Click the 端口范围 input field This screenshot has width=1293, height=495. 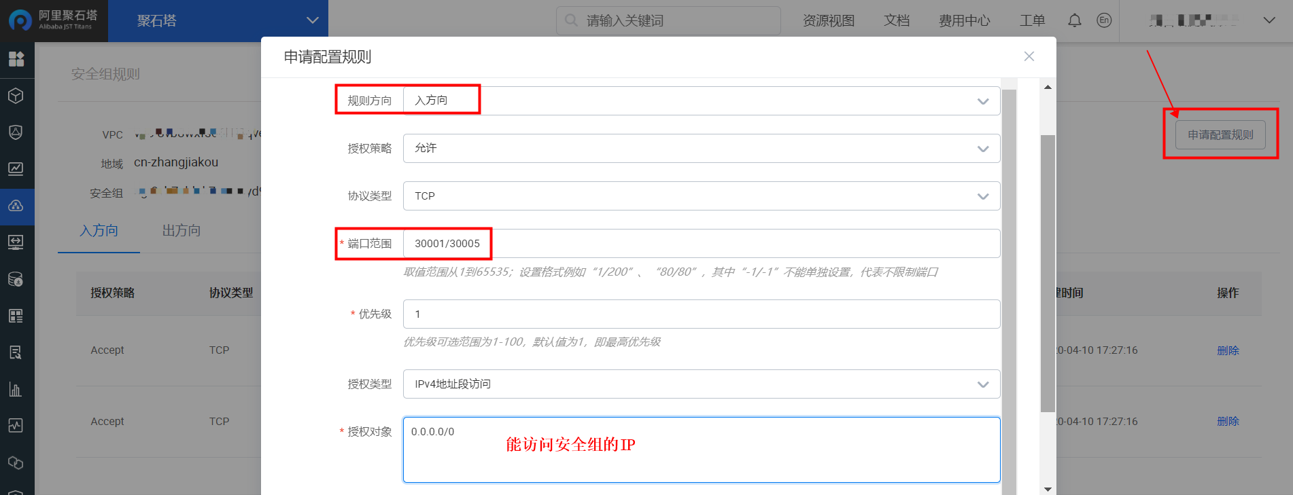pos(701,243)
